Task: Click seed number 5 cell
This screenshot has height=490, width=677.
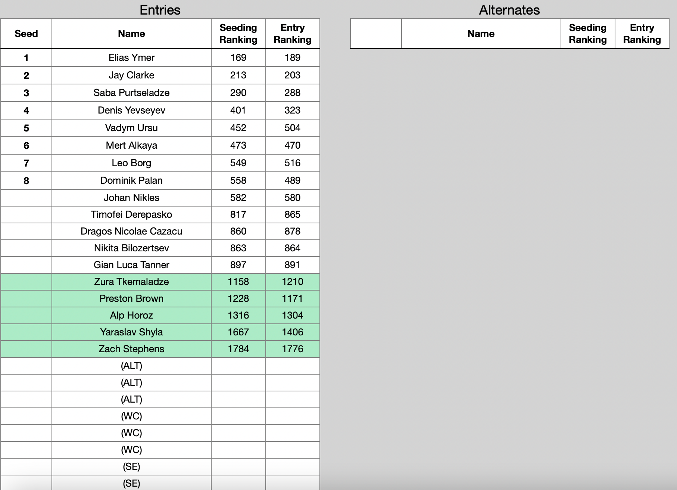Action: click(x=26, y=128)
